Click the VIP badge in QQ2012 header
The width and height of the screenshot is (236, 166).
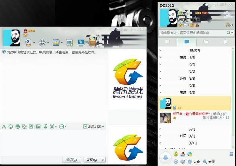pyautogui.click(x=205, y=13)
